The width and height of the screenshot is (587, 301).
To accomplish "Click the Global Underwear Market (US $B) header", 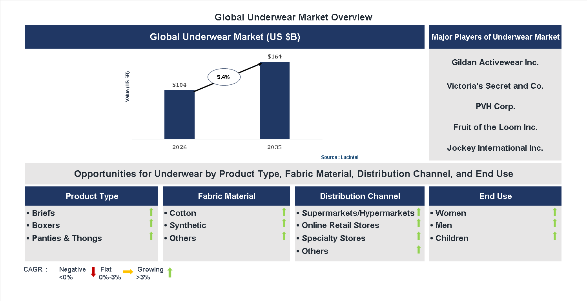I will pos(225,36).
